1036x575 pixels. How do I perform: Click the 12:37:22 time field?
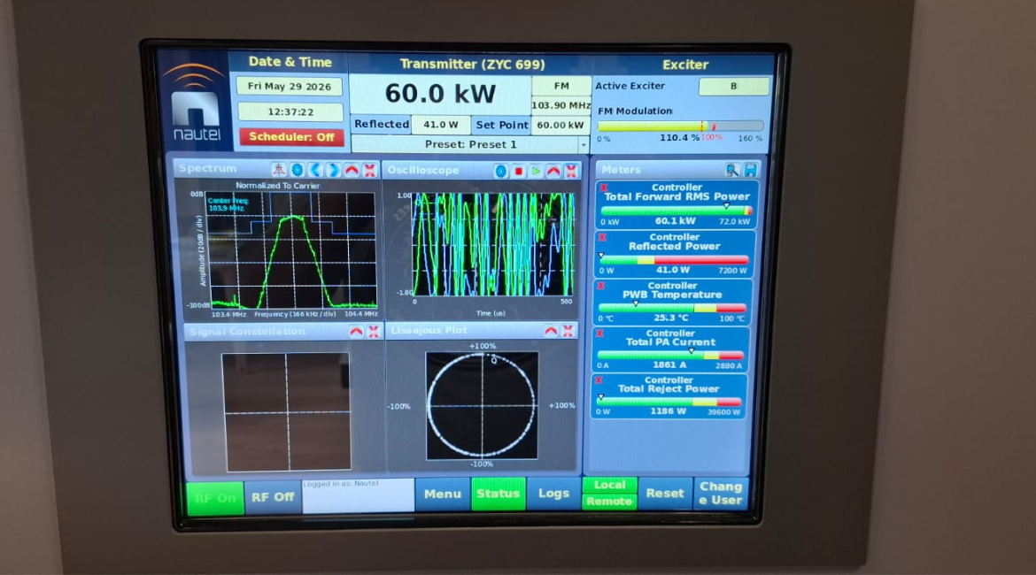pos(290,111)
